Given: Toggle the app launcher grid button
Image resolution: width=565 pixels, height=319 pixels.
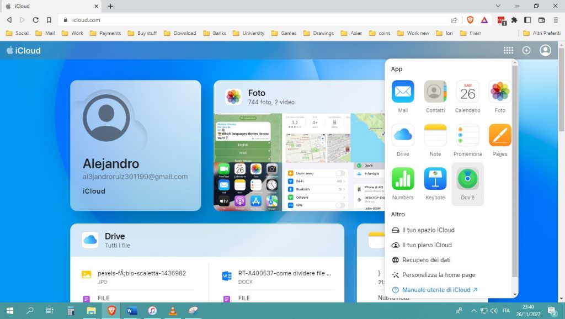Looking at the screenshot, I should pyautogui.click(x=508, y=50).
